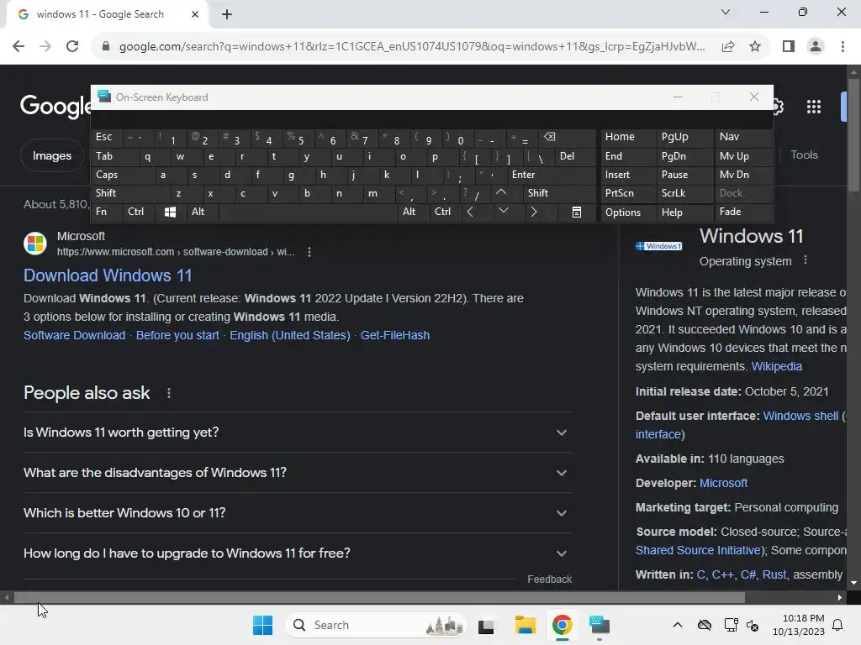861x645 pixels.
Task: Click the Options key on the On-Screen Keyboard
Action: (628, 212)
